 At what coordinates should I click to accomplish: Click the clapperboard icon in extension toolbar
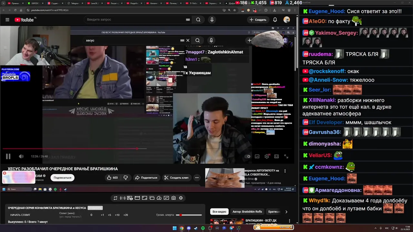[x=137, y=198]
